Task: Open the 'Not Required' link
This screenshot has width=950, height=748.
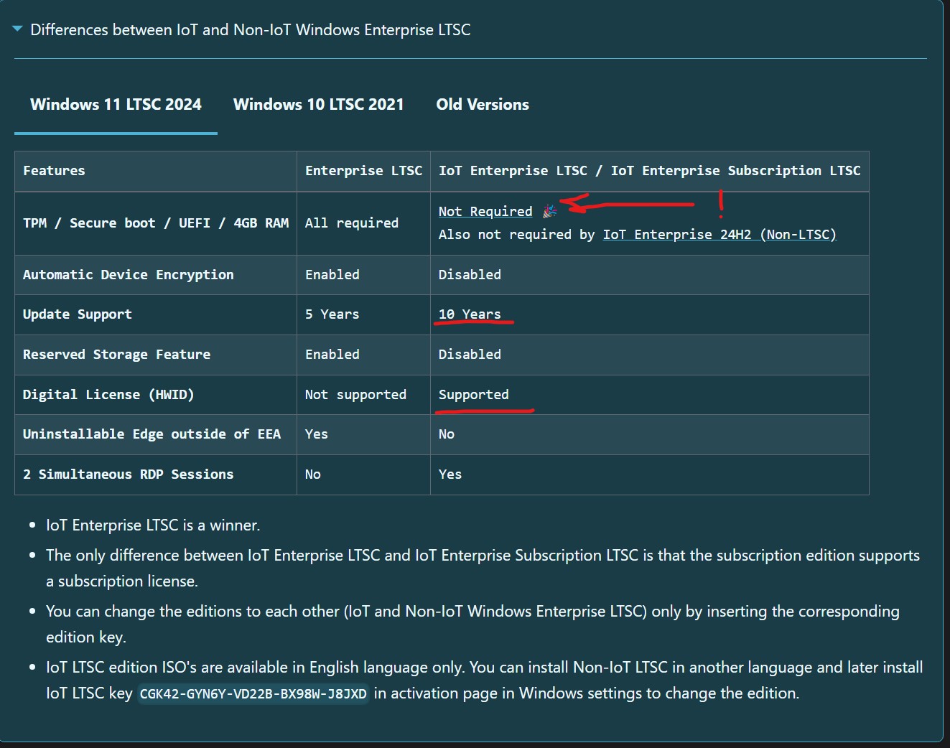Action: (x=485, y=211)
